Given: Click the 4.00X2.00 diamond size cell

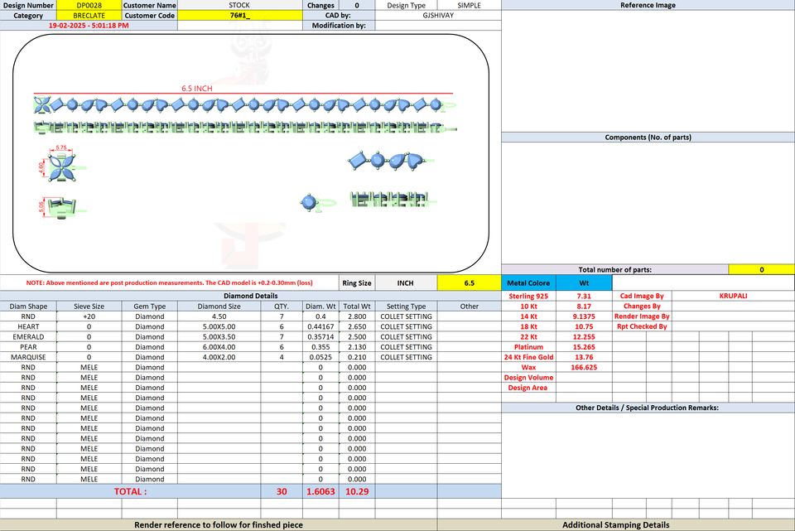Looking at the screenshot, I should [x=219, y=357].
